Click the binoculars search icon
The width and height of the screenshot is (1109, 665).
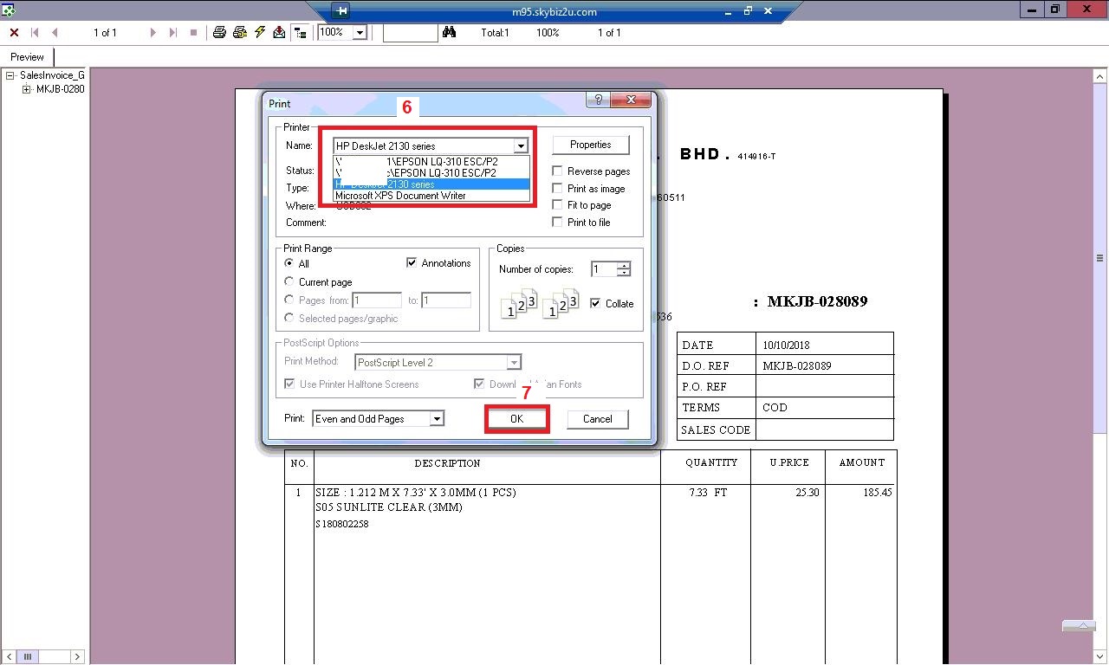pos(449,32)
